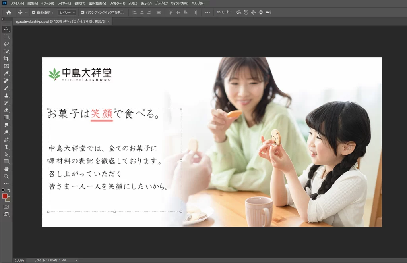Click the Home icon in options bar
Screen dimensions: 407x263
point(9,12)
